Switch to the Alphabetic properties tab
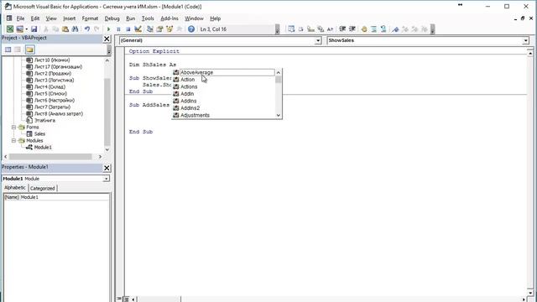 coord(15,188)
